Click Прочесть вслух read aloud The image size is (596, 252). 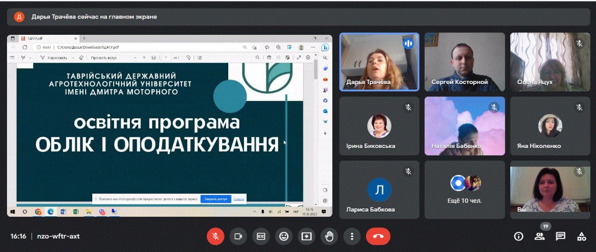click(x=103, y=58)
